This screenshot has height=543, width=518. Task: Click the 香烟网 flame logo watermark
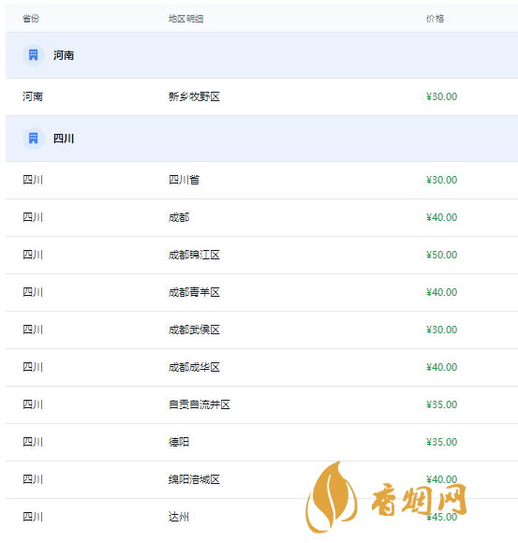[386, 497]
